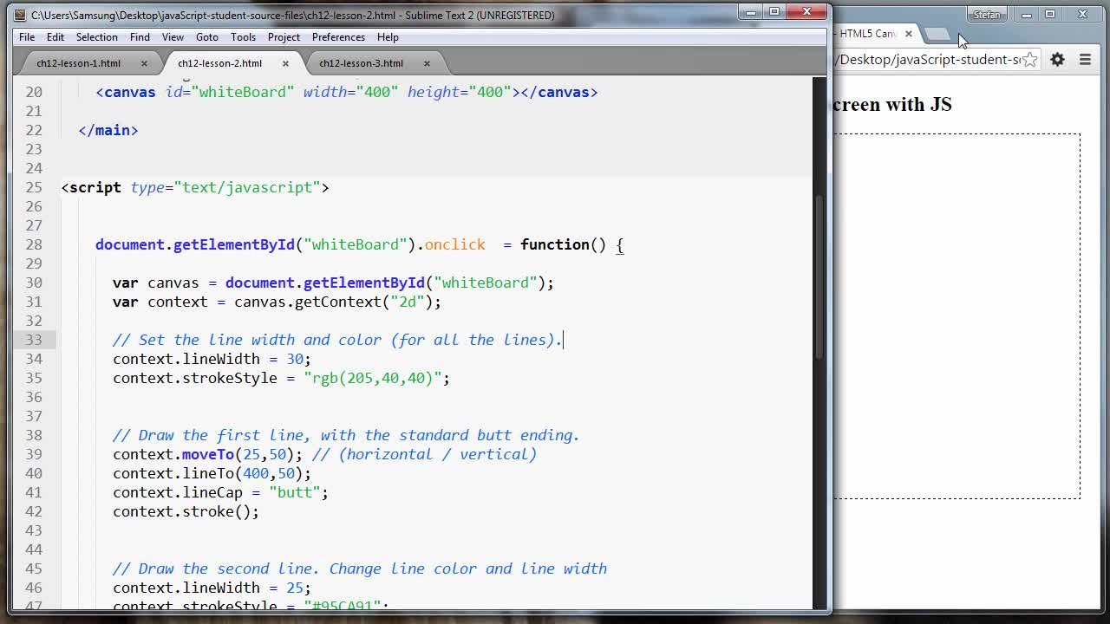Click the "butt" string on line 41
The width and height of the screenshot is (1110, 624).
click(295, 492)
